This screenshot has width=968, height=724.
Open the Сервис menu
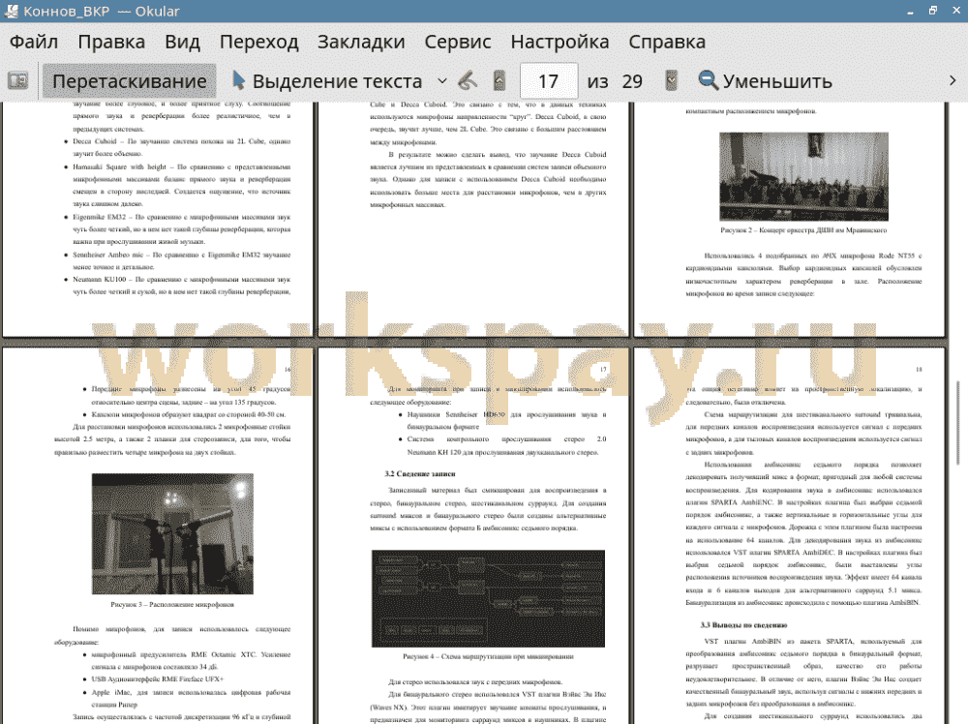(x=458, y=42)
